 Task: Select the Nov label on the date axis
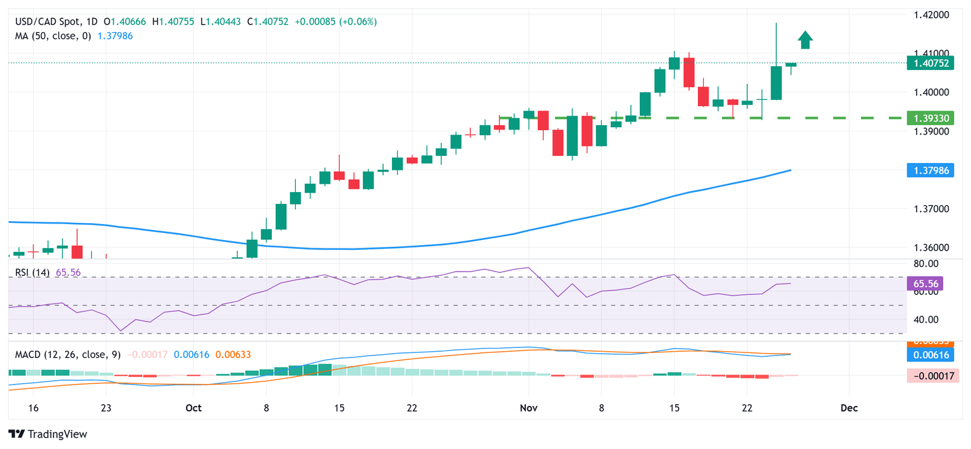click(x=528, y=407)
